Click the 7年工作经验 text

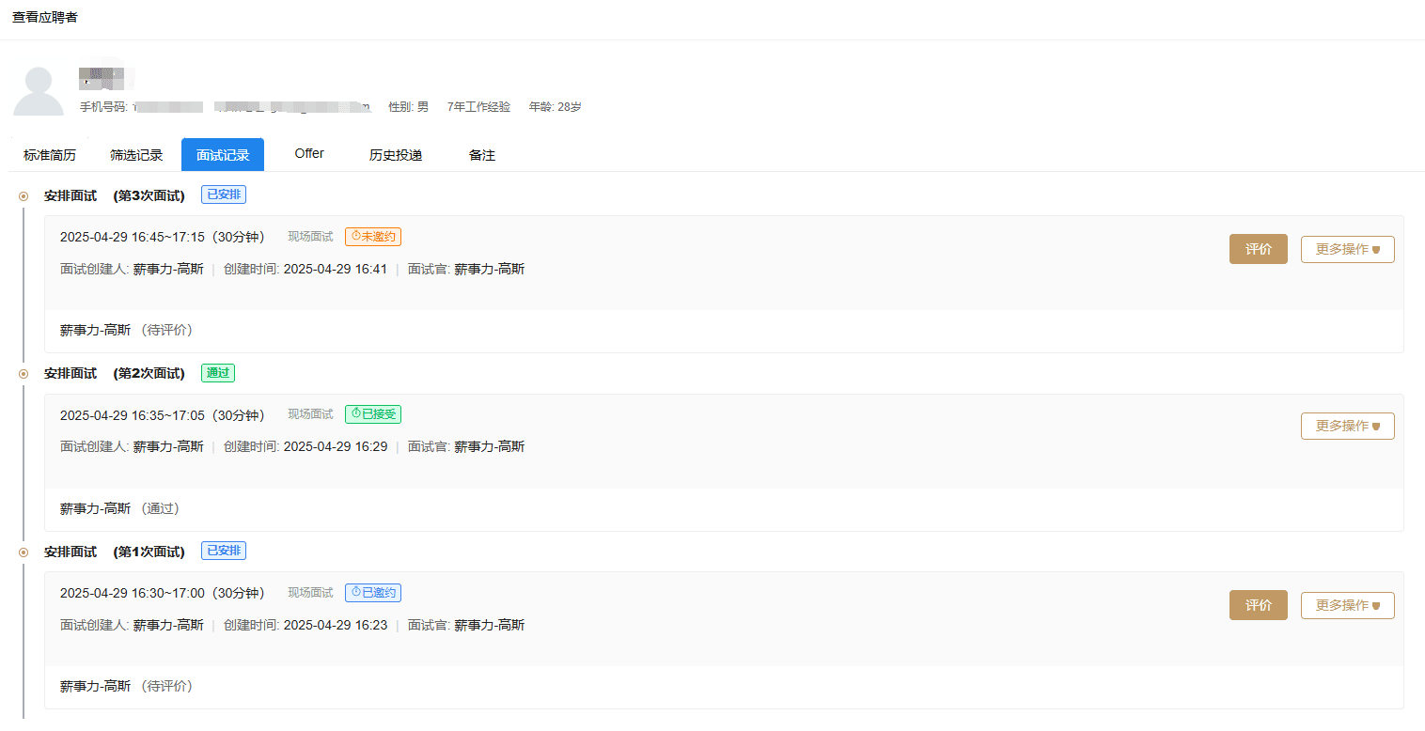click(x=478, y=107)
